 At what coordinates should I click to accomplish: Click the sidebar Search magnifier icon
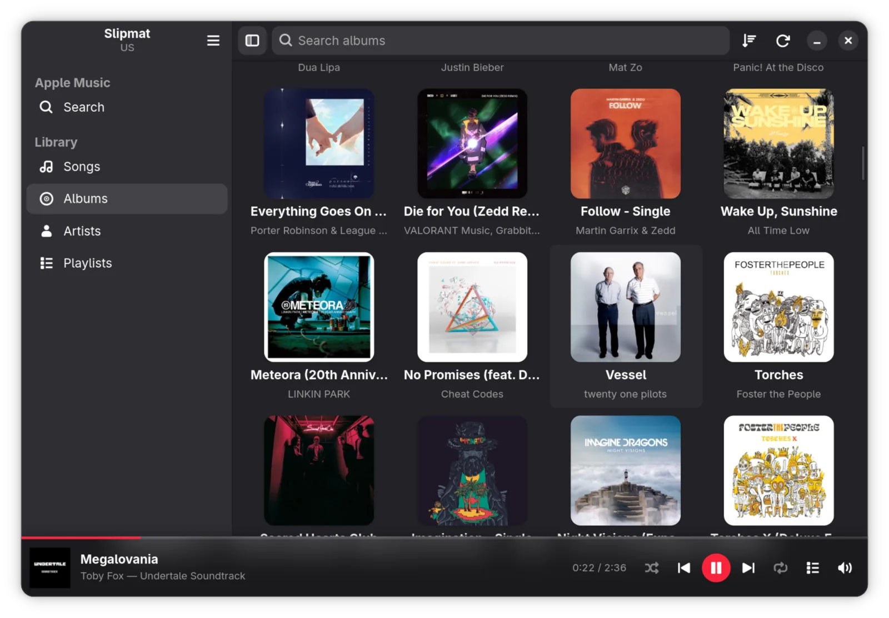tap(46, 107)
